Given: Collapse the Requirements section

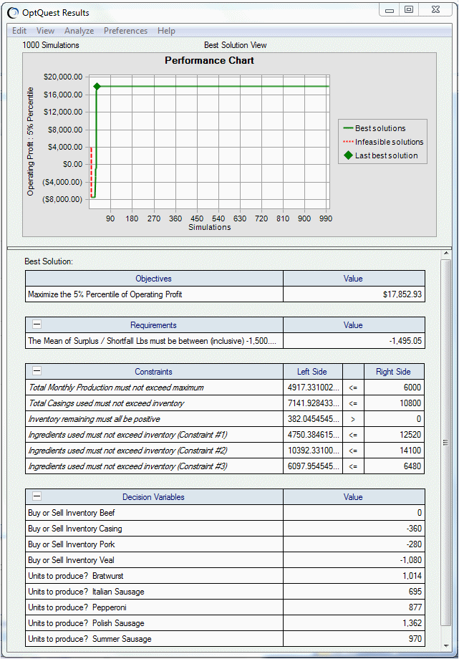Looking at the screenshot, I should [37, 324].
